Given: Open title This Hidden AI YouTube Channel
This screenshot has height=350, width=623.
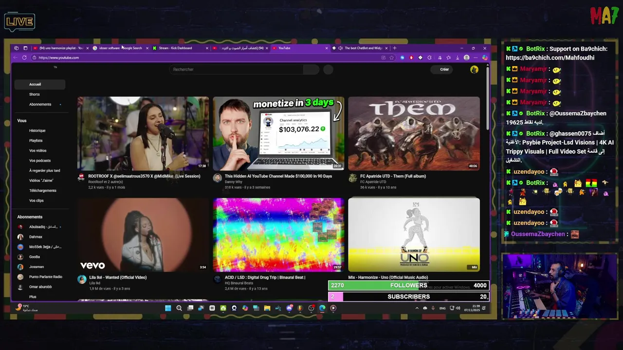Looking at the screenshot, I should point(278,176).
